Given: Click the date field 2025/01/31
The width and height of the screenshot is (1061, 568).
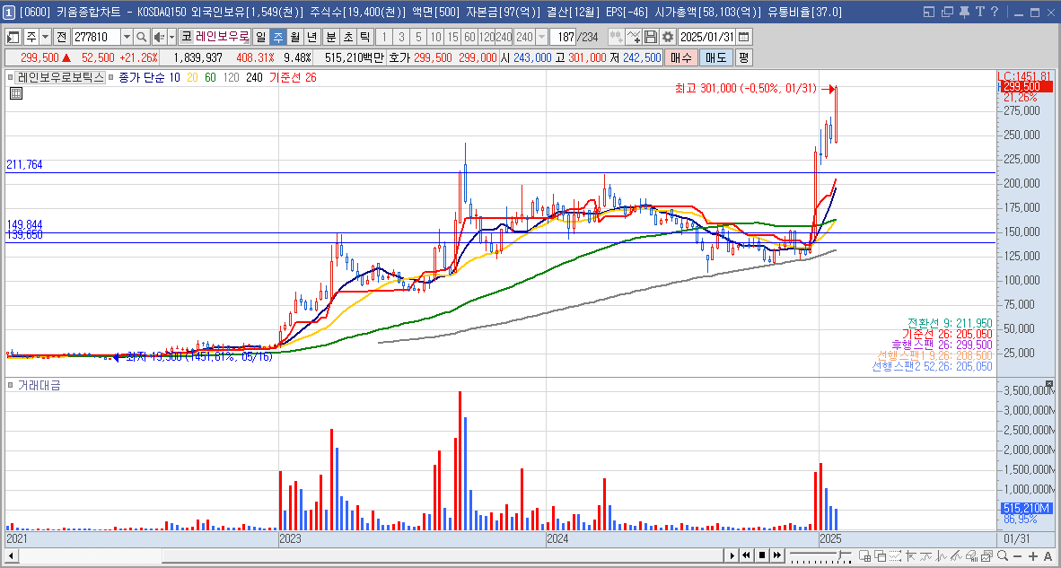Looking at the screenshot, I should click(x=706, y=37).
